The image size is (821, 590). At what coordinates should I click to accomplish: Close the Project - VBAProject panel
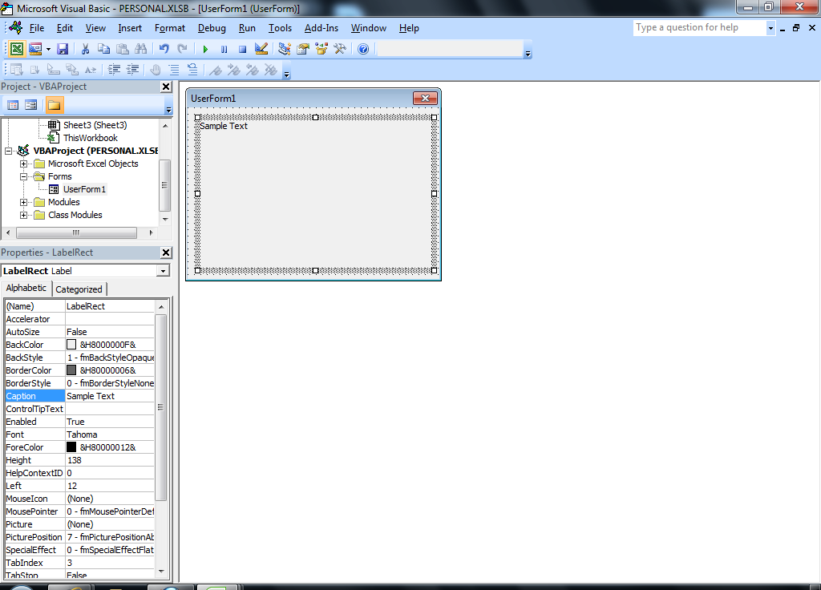coord(166,87)
